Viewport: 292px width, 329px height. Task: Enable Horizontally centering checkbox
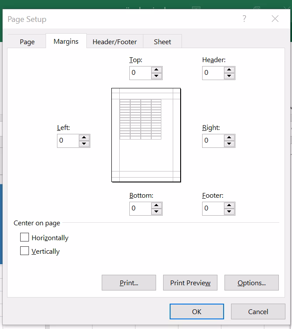tap(25, 237)
